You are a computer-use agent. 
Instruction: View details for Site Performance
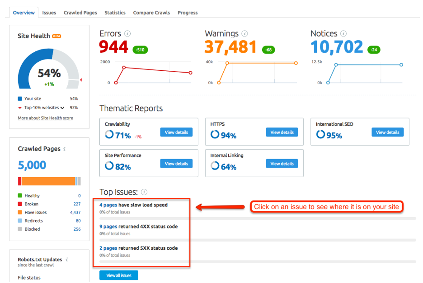pos(176,164)
